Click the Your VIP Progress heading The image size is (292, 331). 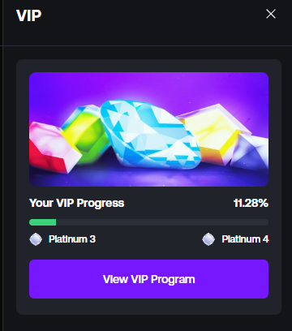(77, 203)
